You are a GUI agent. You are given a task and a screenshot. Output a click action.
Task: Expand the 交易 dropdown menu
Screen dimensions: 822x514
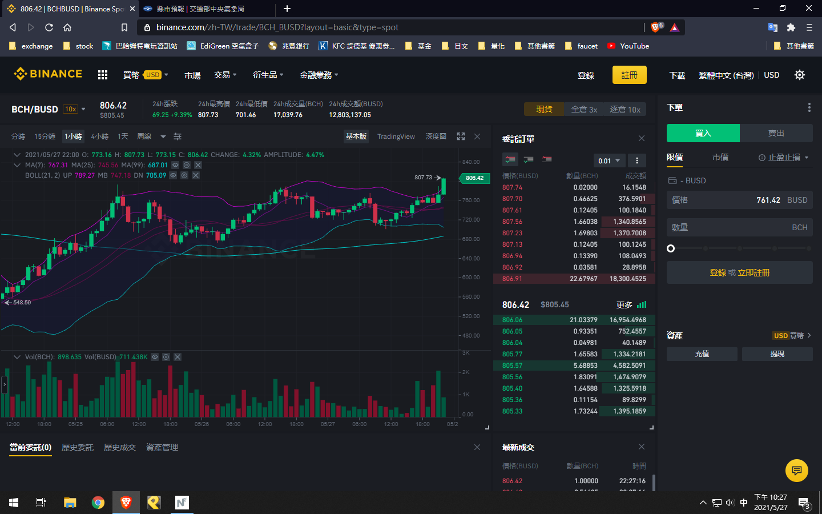(x=225, y=75)
